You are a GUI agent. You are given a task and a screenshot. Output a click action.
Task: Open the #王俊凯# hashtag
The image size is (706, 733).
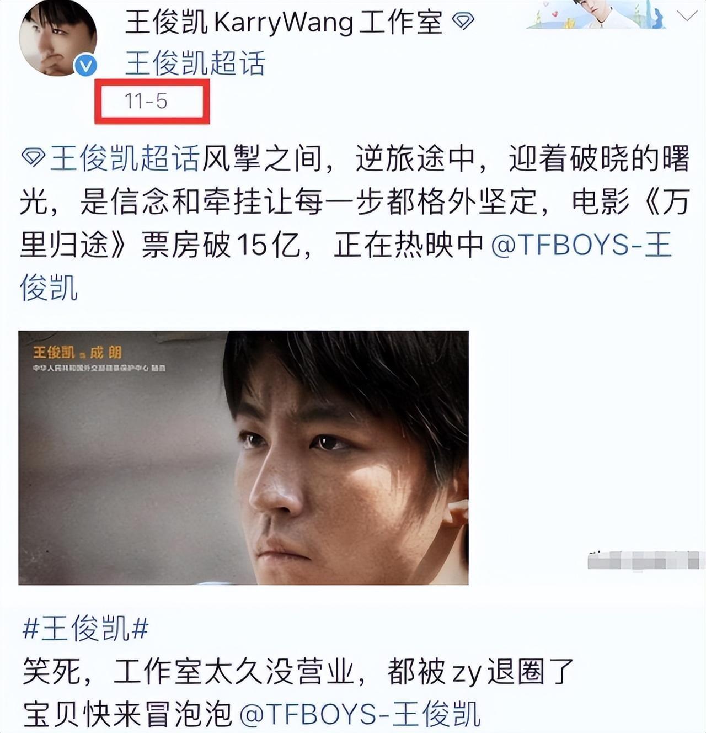tap(85, 629)
